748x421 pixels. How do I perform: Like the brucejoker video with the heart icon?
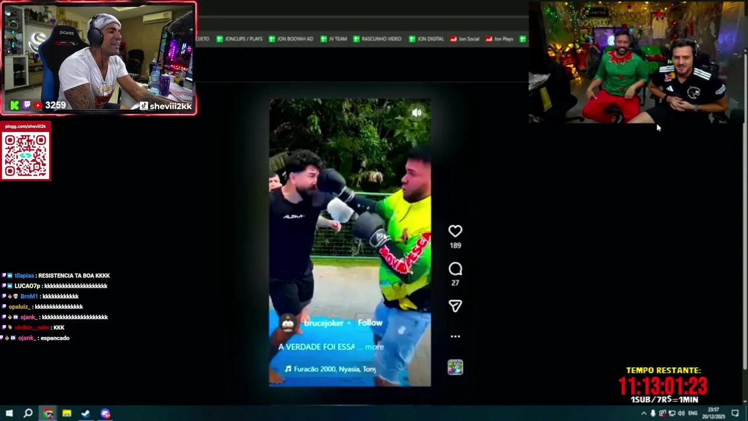[455, 231]
